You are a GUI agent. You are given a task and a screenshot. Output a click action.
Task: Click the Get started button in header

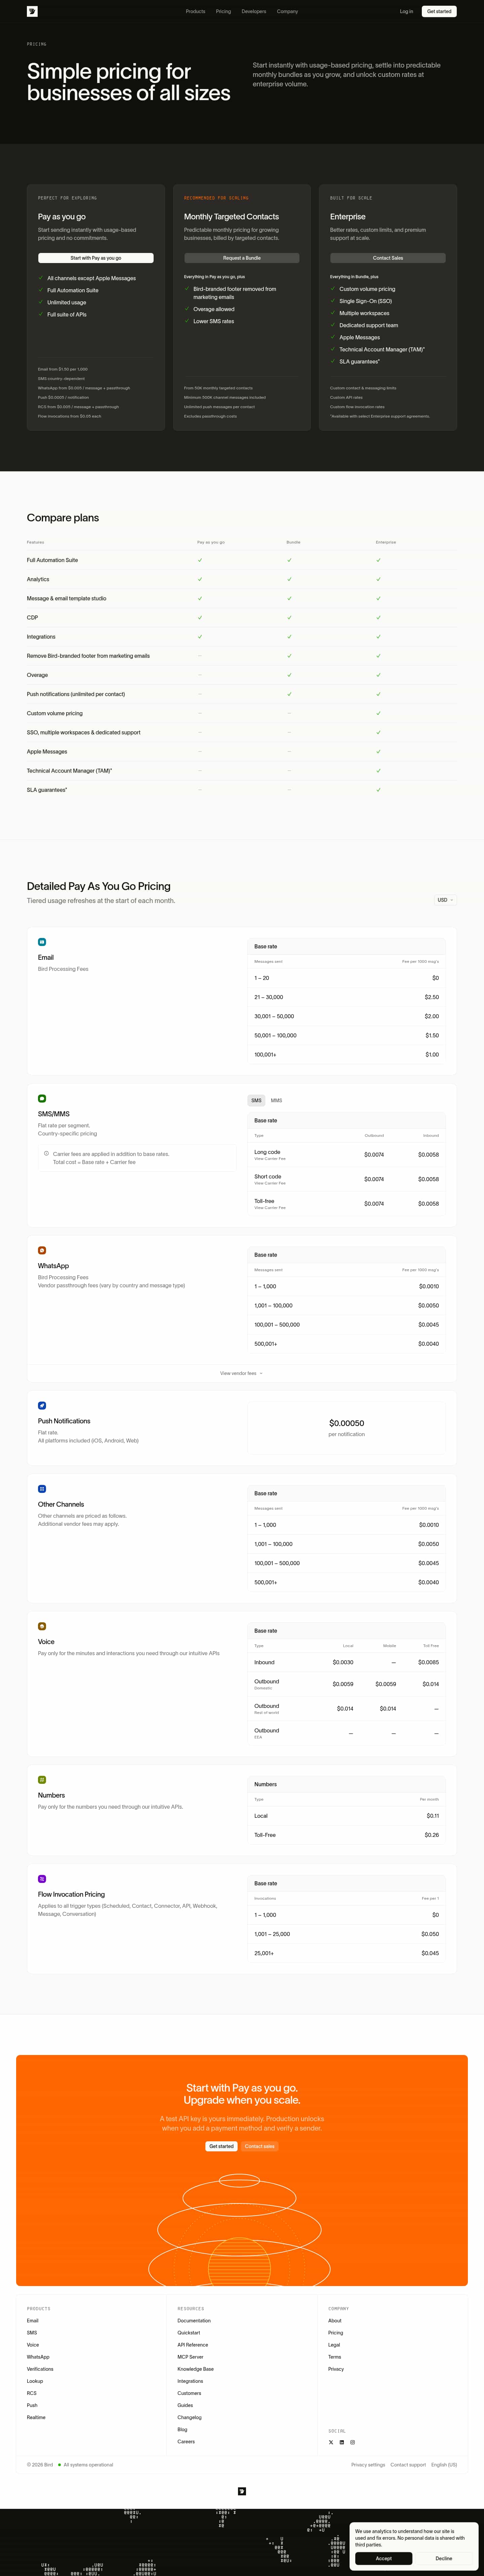pyautogui.click(x=439, y=11)
